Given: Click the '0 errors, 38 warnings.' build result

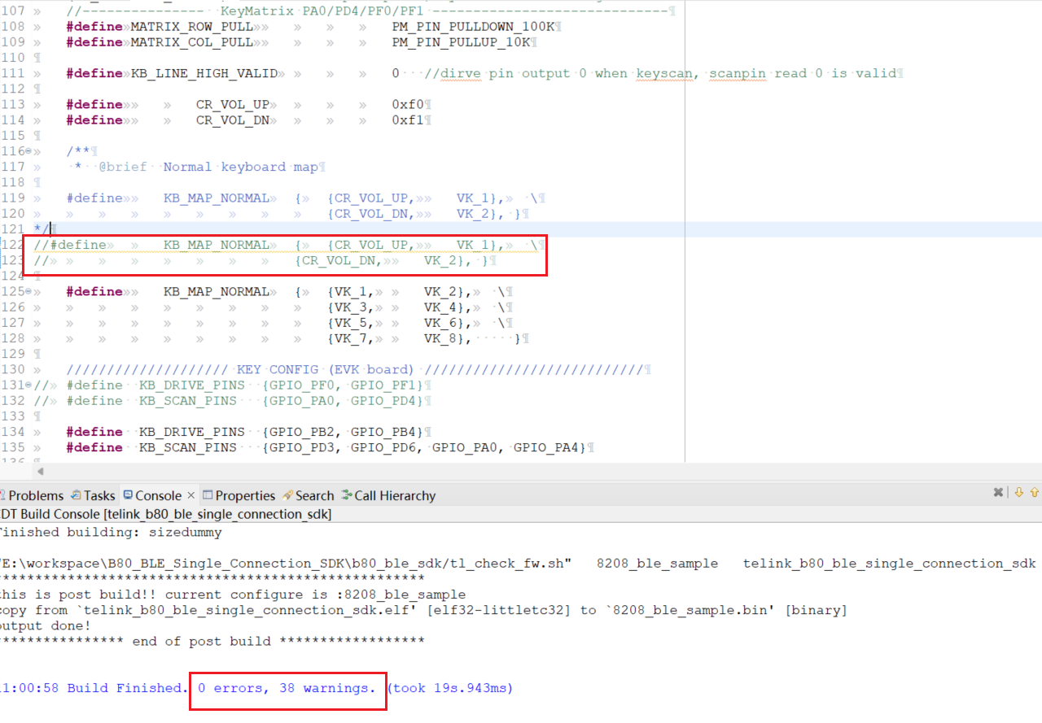Looking at the screenshot, I should click(x=287, y=688).
